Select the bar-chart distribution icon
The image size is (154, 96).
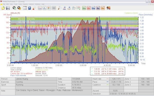(x=44, y=8)
